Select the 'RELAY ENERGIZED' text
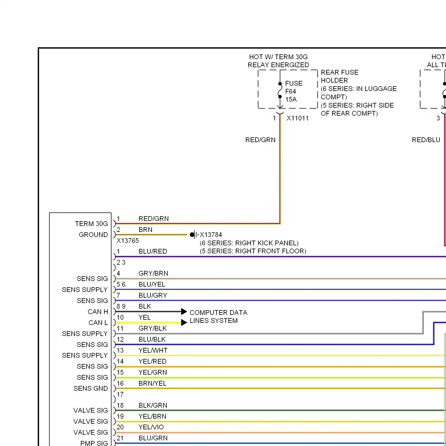The image size is (446, 446). pos(278,65)
